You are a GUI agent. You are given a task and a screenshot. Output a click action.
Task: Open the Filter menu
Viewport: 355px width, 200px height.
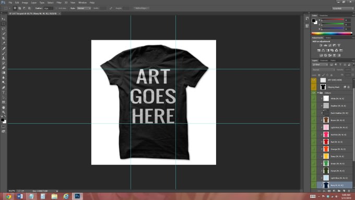(x=59, y=3)
